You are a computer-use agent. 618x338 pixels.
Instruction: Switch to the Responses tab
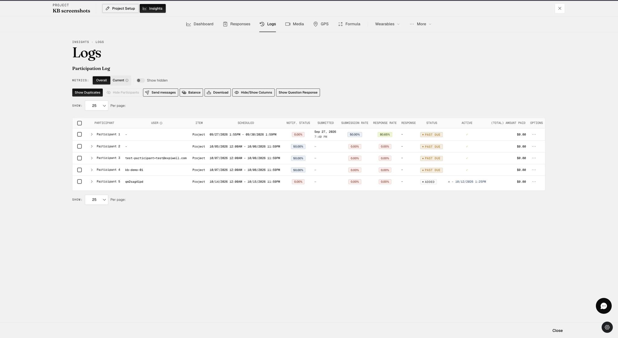pyautogui.click(x=237, y=24)
